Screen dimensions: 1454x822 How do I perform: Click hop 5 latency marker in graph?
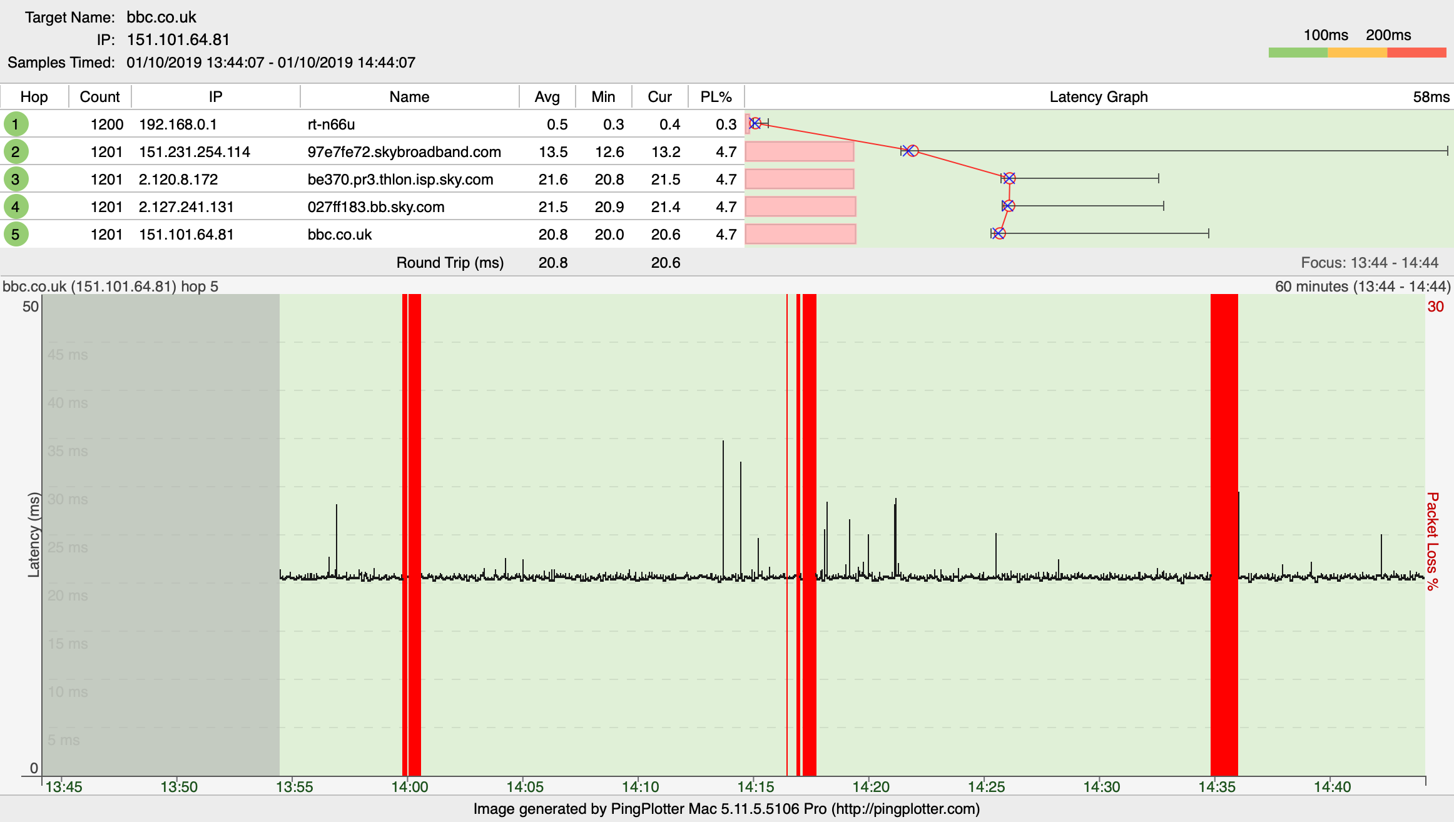tap(999, 233)
